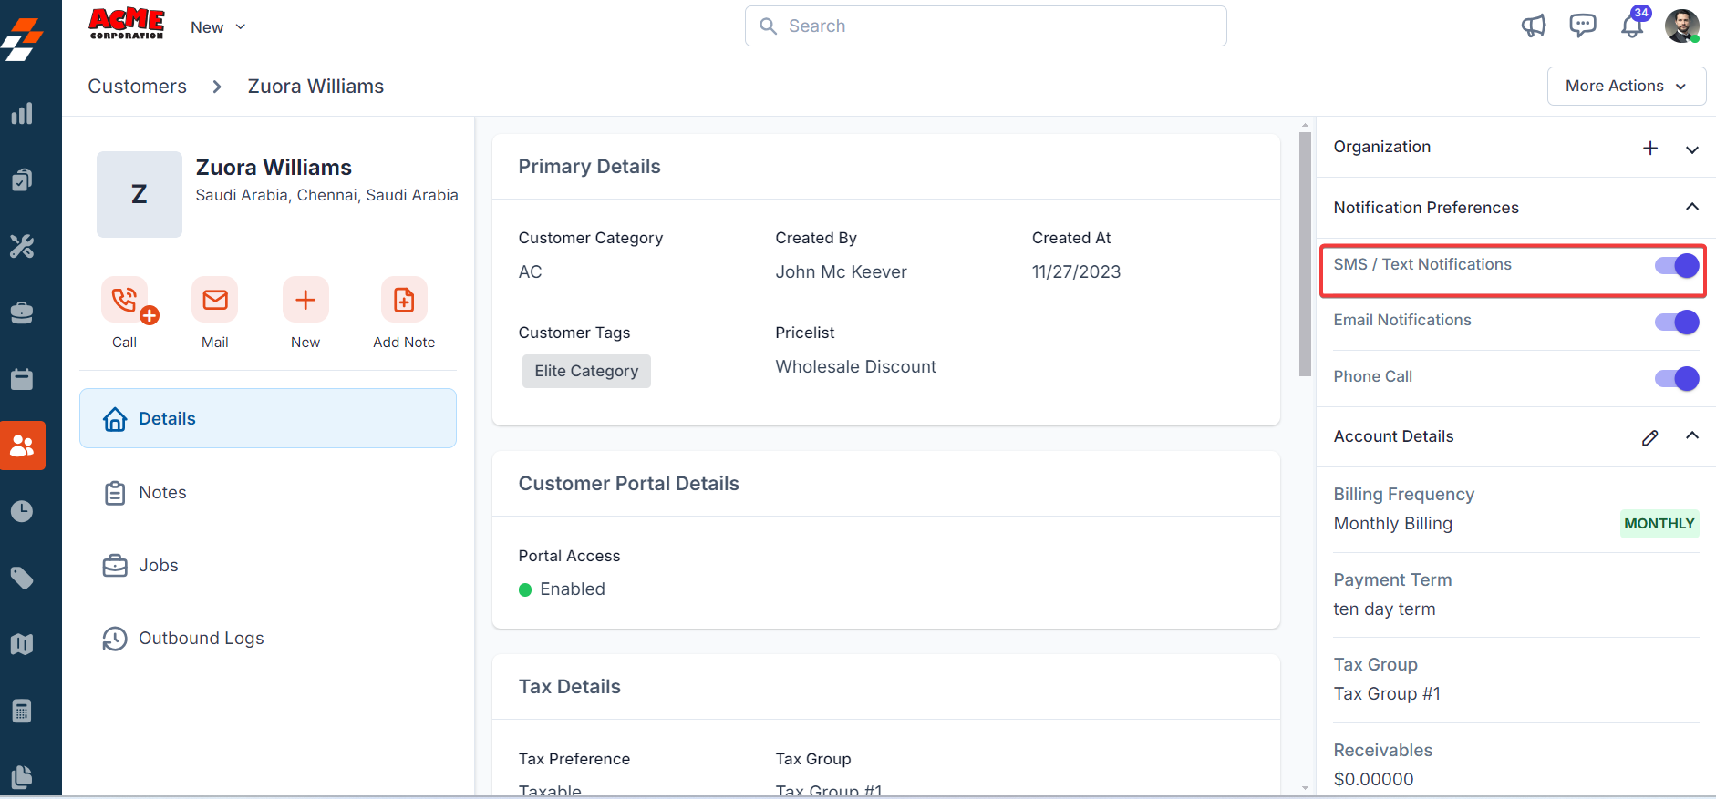Switch to the Outbound Logs tab
This screenshot has width=1716, height=799.
[201, 639]
